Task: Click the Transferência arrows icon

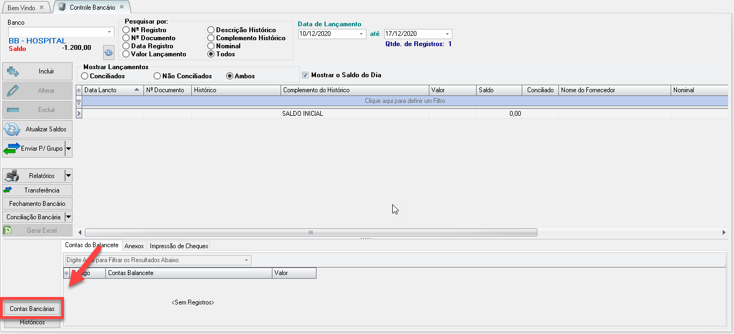Action: [x=8, y=190]
